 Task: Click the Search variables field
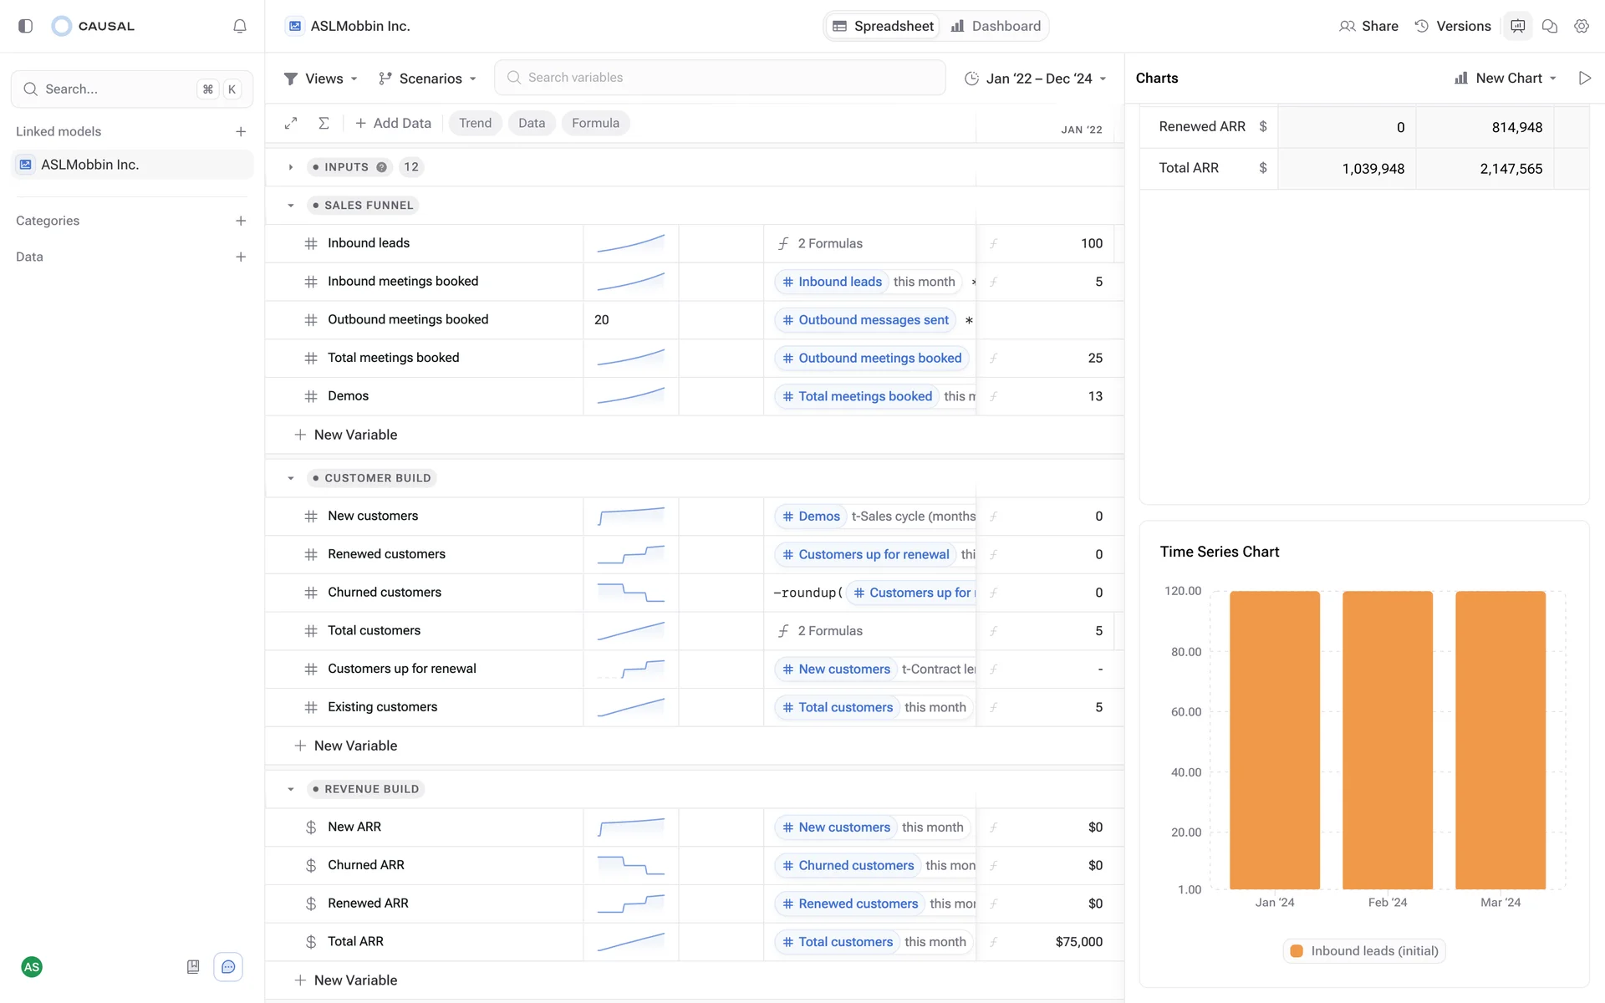tap(719, 78)
